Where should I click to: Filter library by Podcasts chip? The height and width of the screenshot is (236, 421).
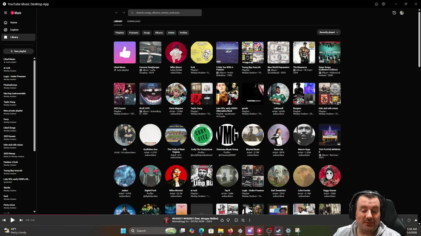click(x=134, y=33)
